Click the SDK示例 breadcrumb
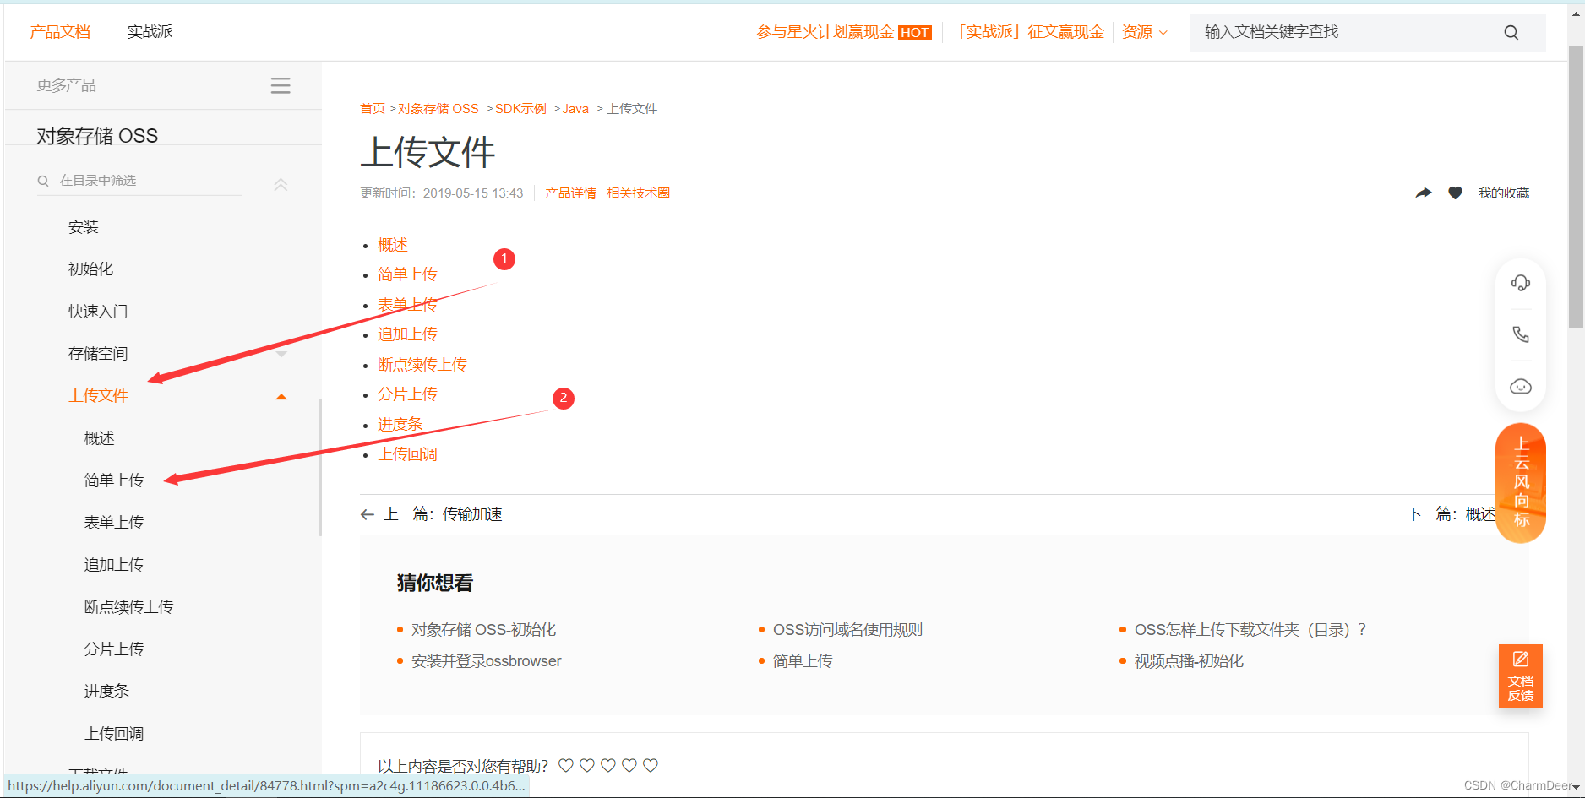 click(x=520, y=109)
